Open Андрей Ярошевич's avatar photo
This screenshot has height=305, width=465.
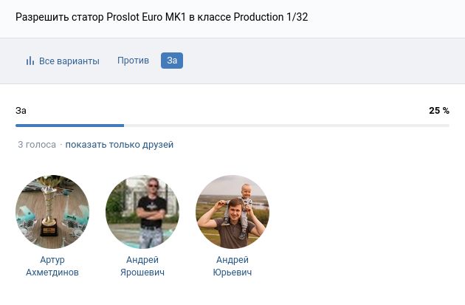point(142,212)
